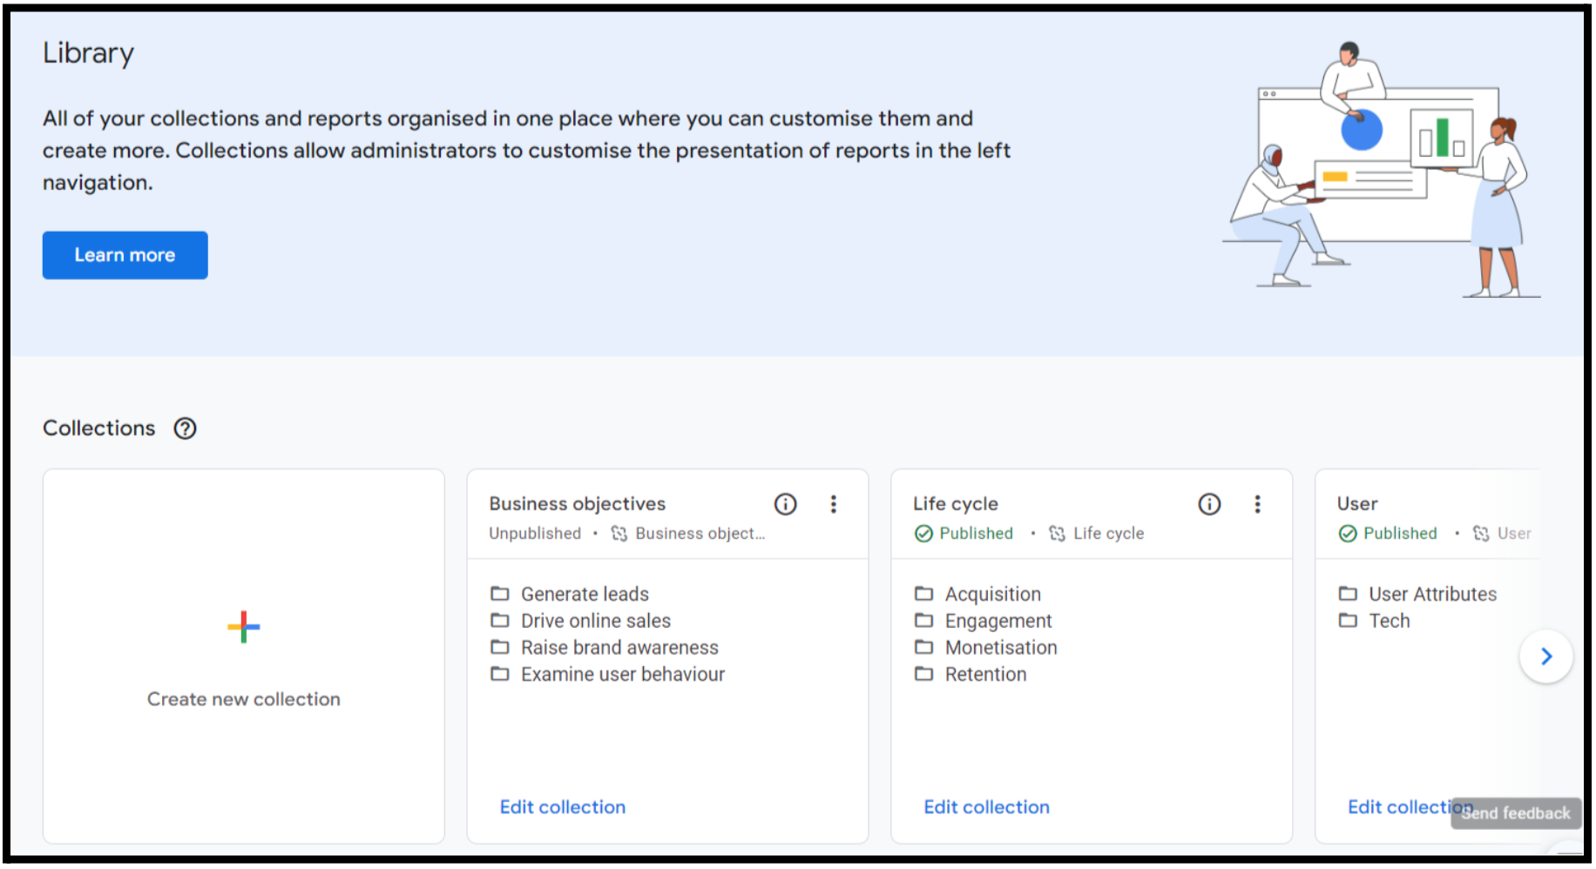Click the Generate leads folder icon
This screenshot has width=1596, height=869.
coord(500,594)
